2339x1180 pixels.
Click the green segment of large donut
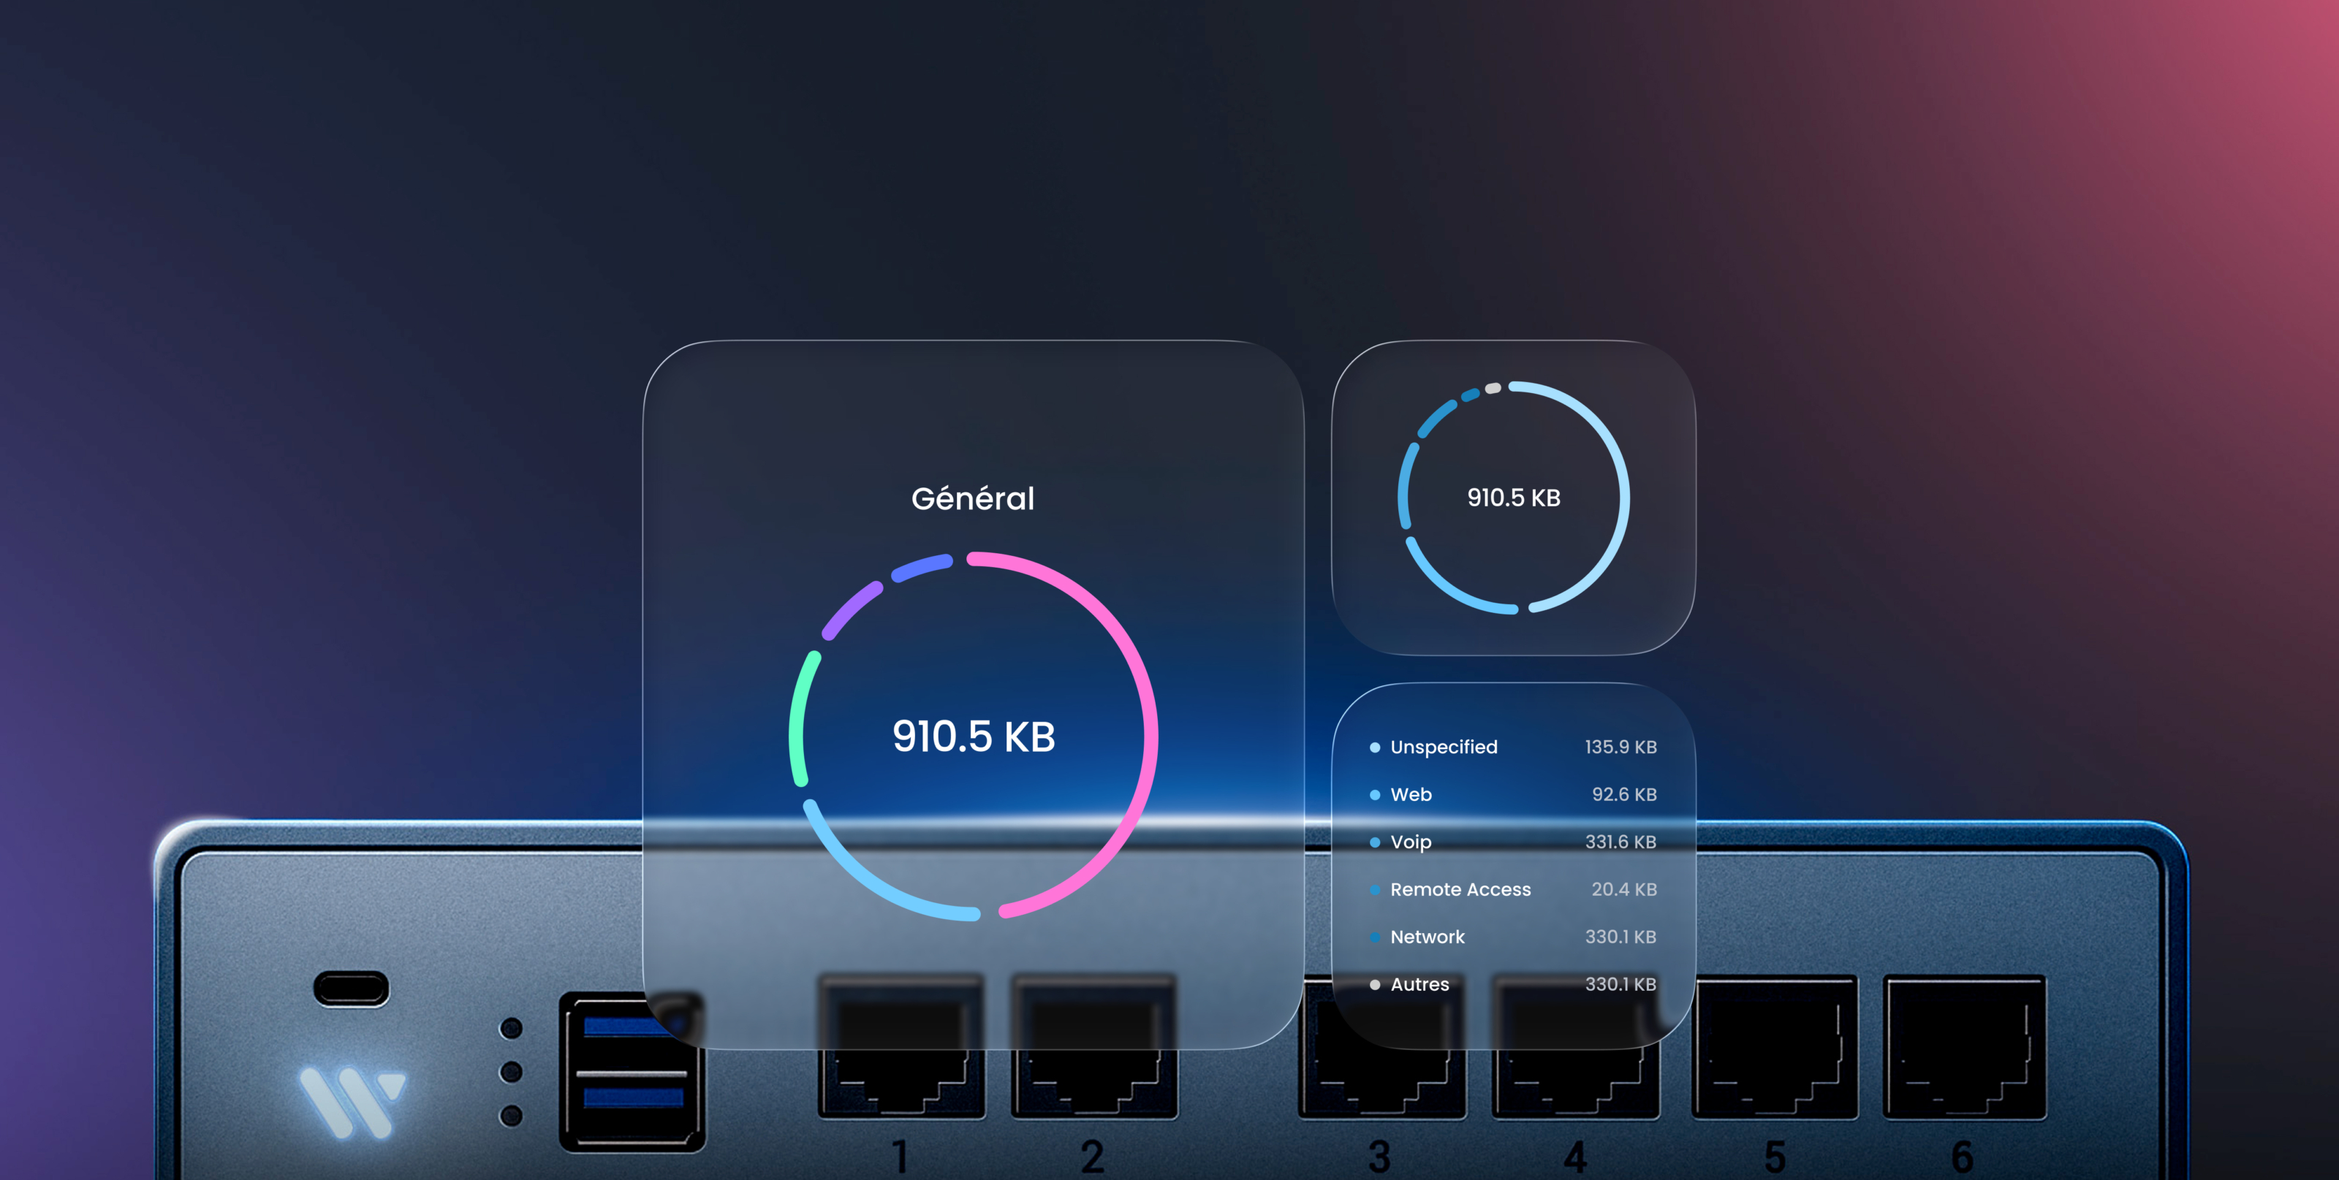coord(797,717)
